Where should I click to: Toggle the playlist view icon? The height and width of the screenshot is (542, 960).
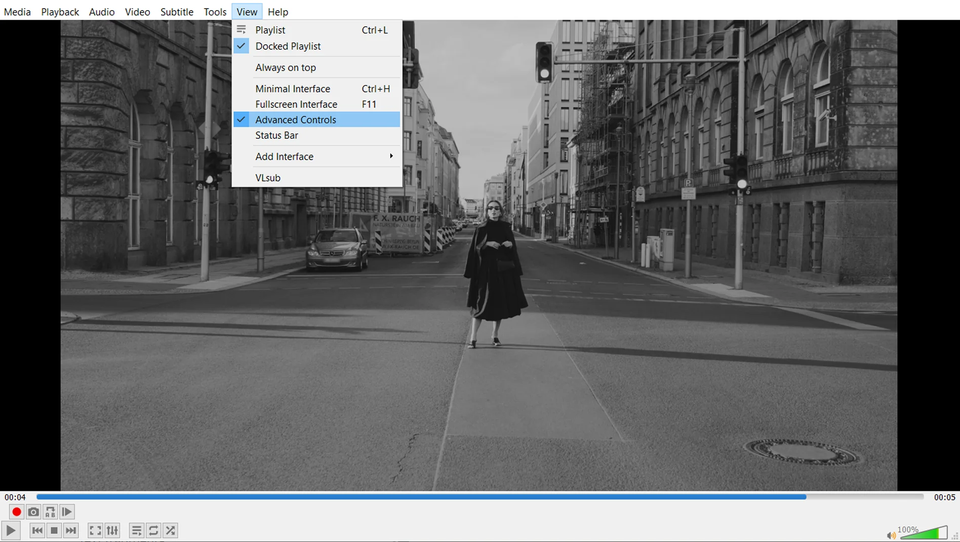coord(136,530)
